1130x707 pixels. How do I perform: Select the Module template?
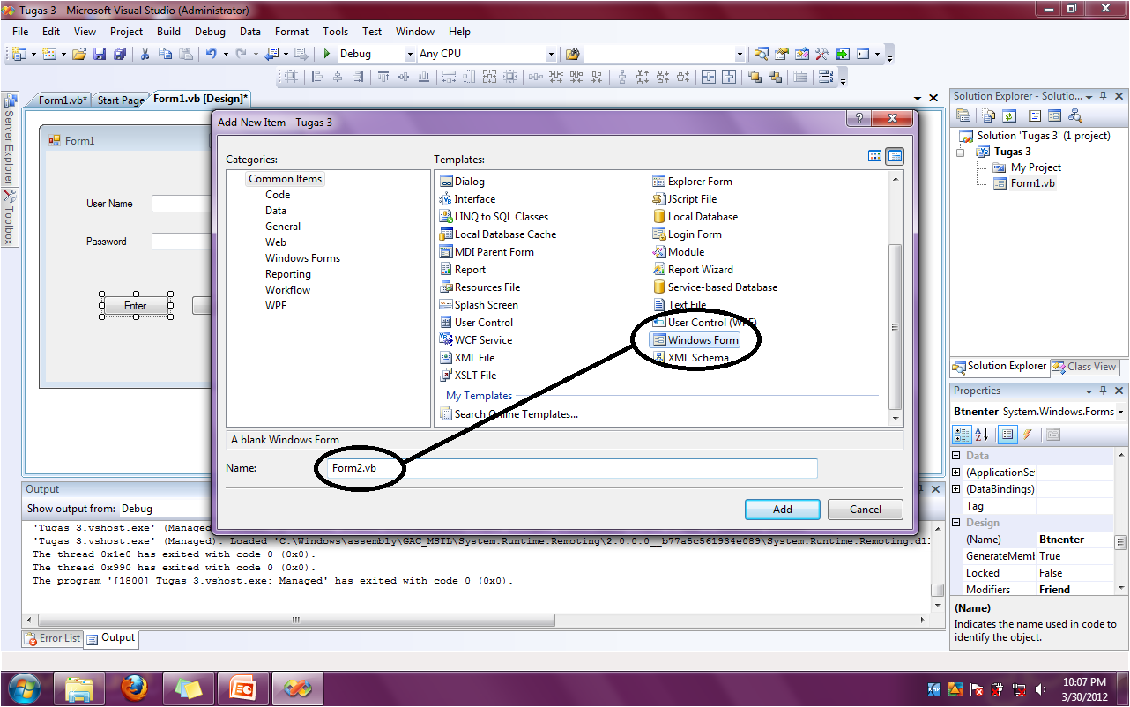pyautogui.click(x=678, y=252)
